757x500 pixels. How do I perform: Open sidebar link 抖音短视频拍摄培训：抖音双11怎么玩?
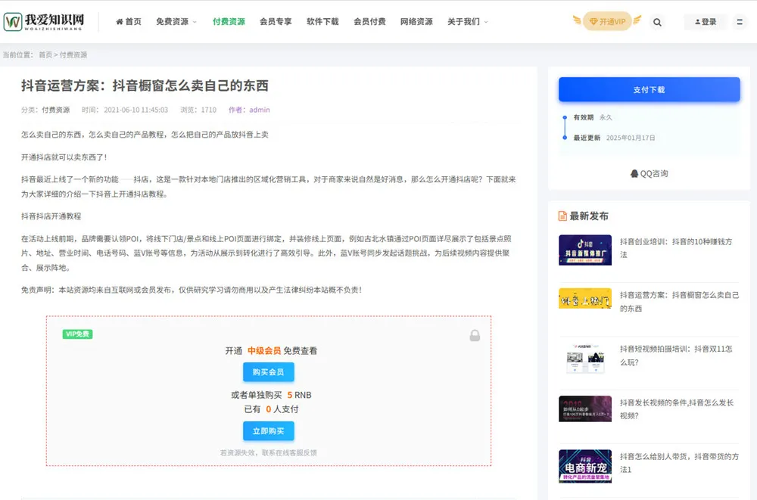tap(676, 356)
